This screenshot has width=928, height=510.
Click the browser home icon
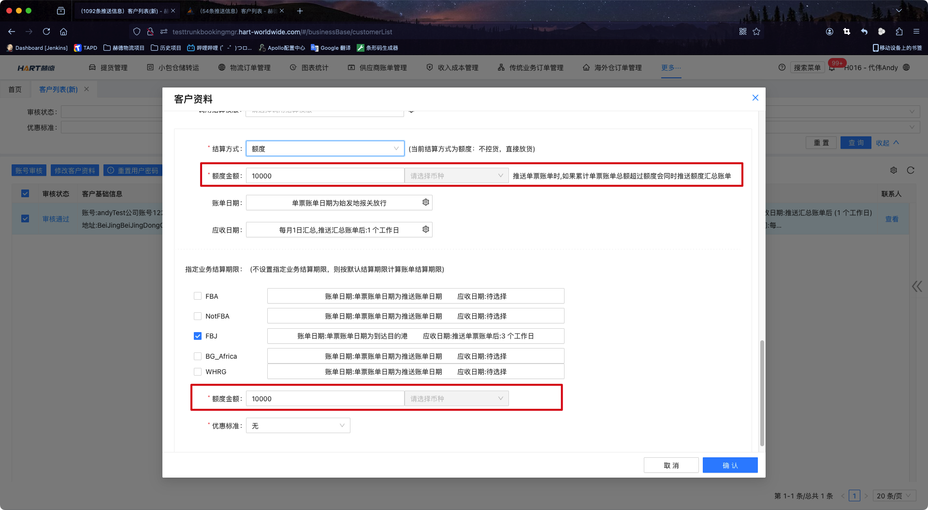[63, 31]
